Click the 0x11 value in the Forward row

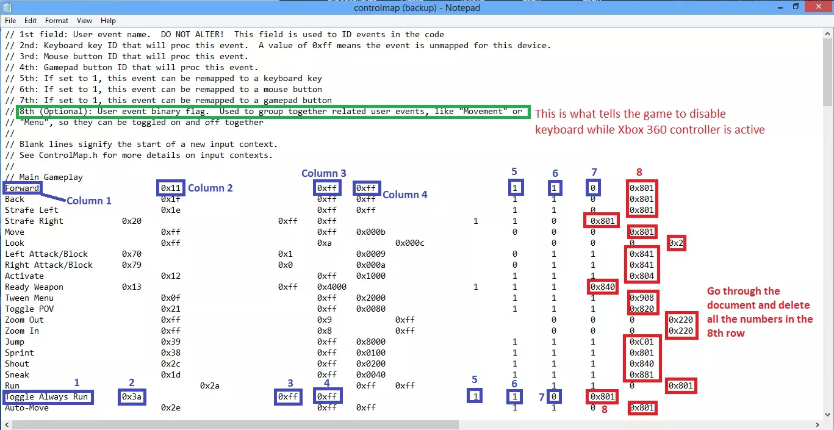(170, 188)
